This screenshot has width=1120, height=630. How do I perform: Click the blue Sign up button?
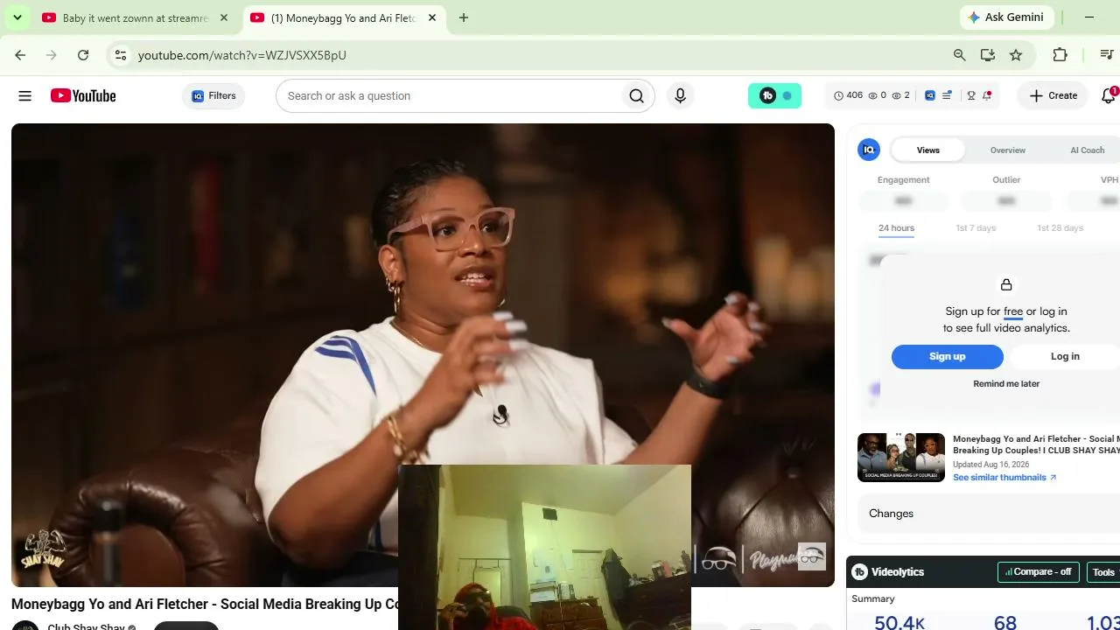948,357
